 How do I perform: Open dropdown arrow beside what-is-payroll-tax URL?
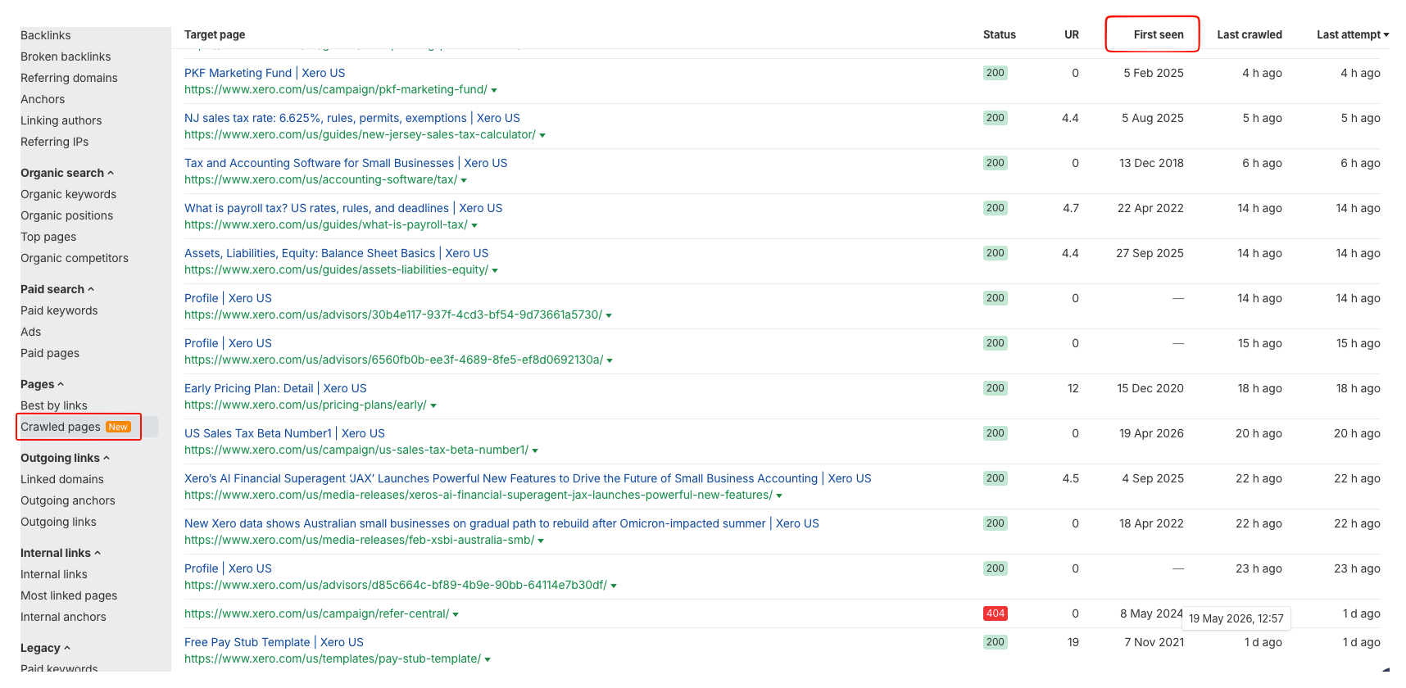tap(474, 225)
